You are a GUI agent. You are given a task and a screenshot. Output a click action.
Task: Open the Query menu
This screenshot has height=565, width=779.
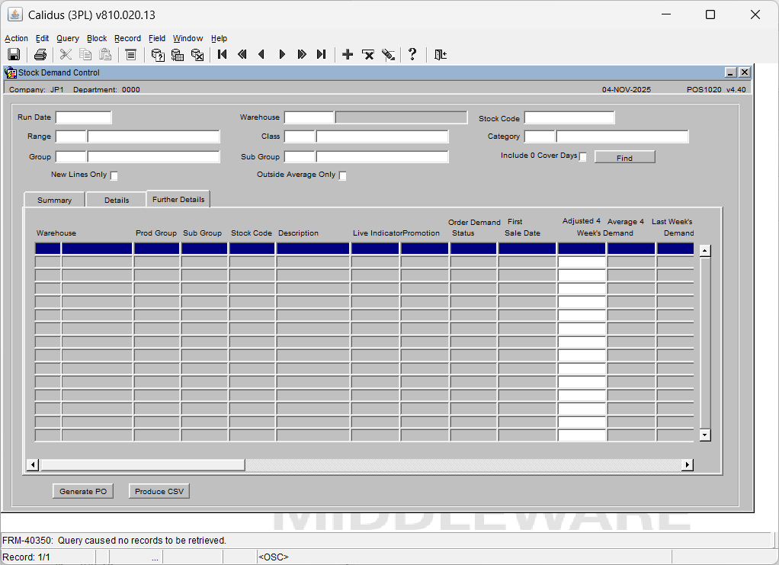click(x=67, y=38)
